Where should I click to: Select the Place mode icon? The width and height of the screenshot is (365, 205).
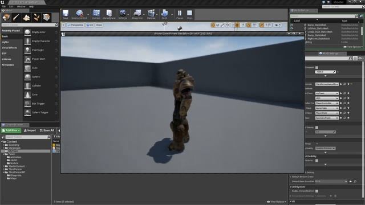click(6, 18)
